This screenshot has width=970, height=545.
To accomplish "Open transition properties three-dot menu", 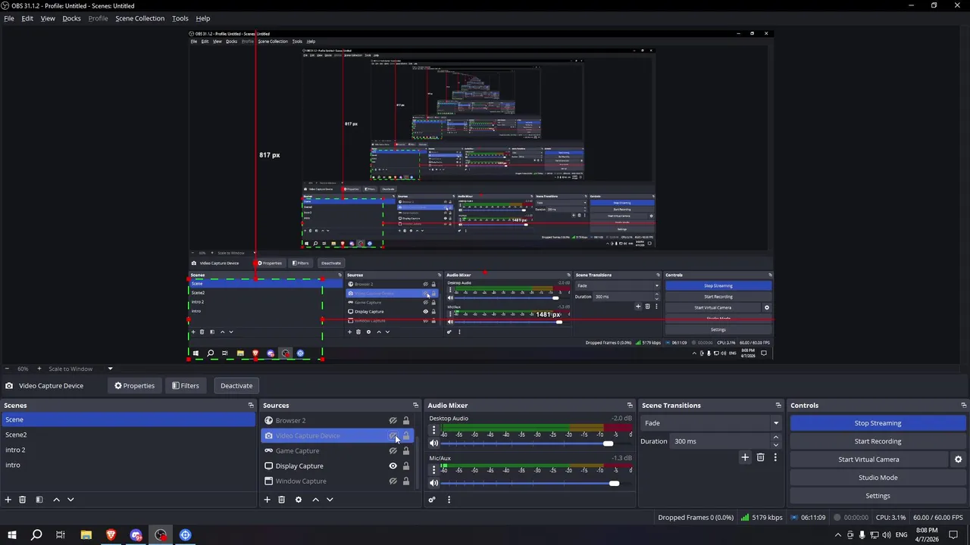I will (x=775, y=457).
